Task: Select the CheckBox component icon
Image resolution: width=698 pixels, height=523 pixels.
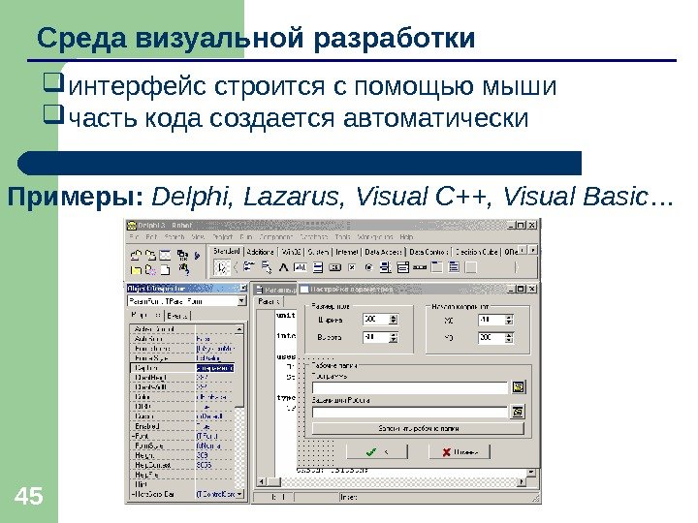Action: tap(352, 267)
